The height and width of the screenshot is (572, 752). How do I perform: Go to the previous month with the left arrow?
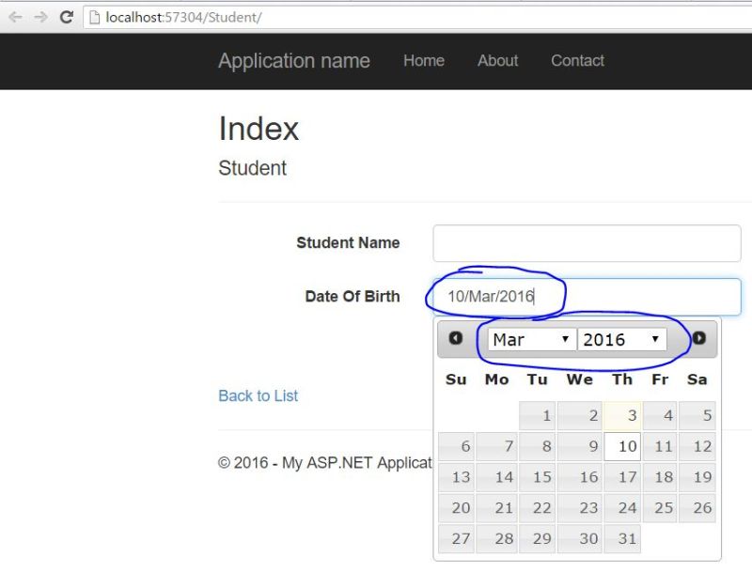(457, 338)
